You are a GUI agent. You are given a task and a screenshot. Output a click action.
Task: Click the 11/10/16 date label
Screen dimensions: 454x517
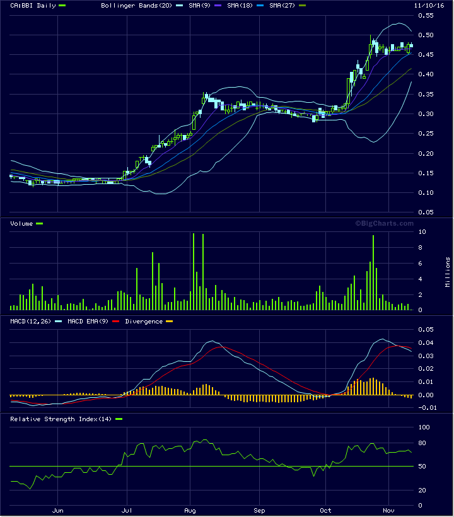tap(429, 6)
